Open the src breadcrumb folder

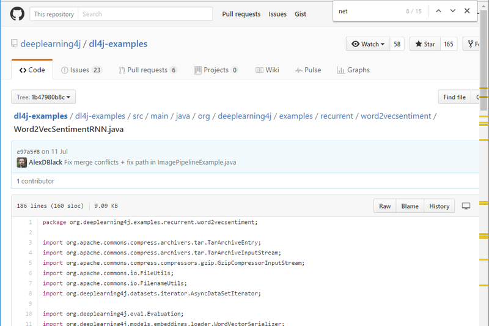tap(138, 116)
